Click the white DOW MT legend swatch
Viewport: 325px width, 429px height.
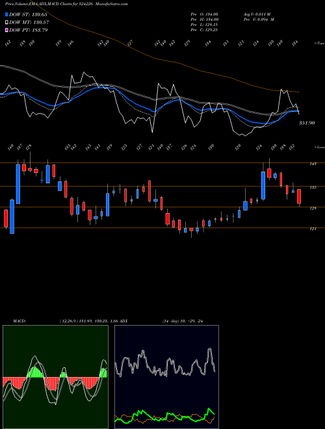coord(7,23)
